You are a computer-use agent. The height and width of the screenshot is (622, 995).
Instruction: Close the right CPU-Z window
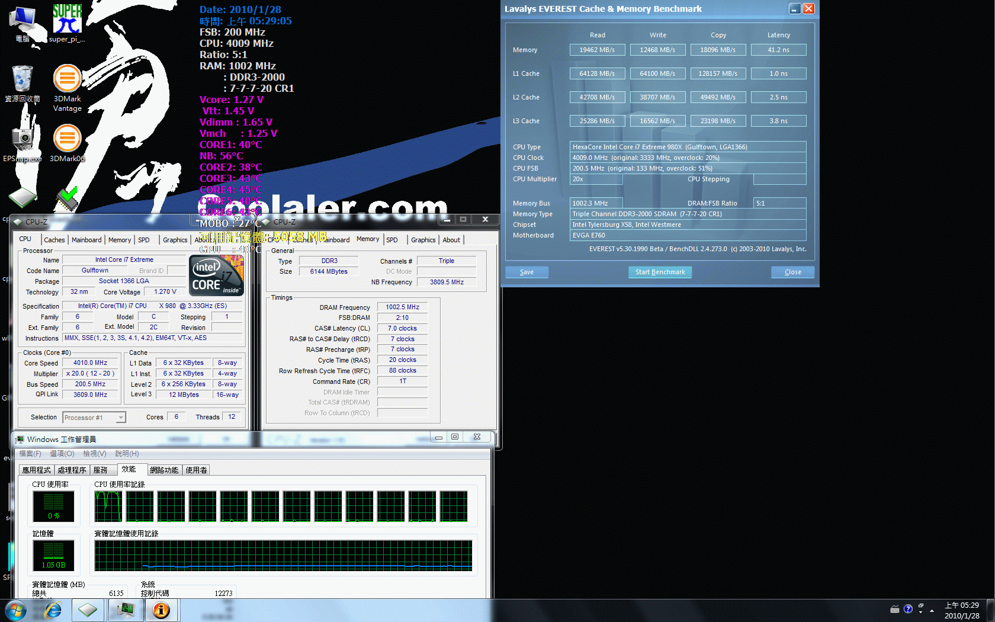(485, 219)
